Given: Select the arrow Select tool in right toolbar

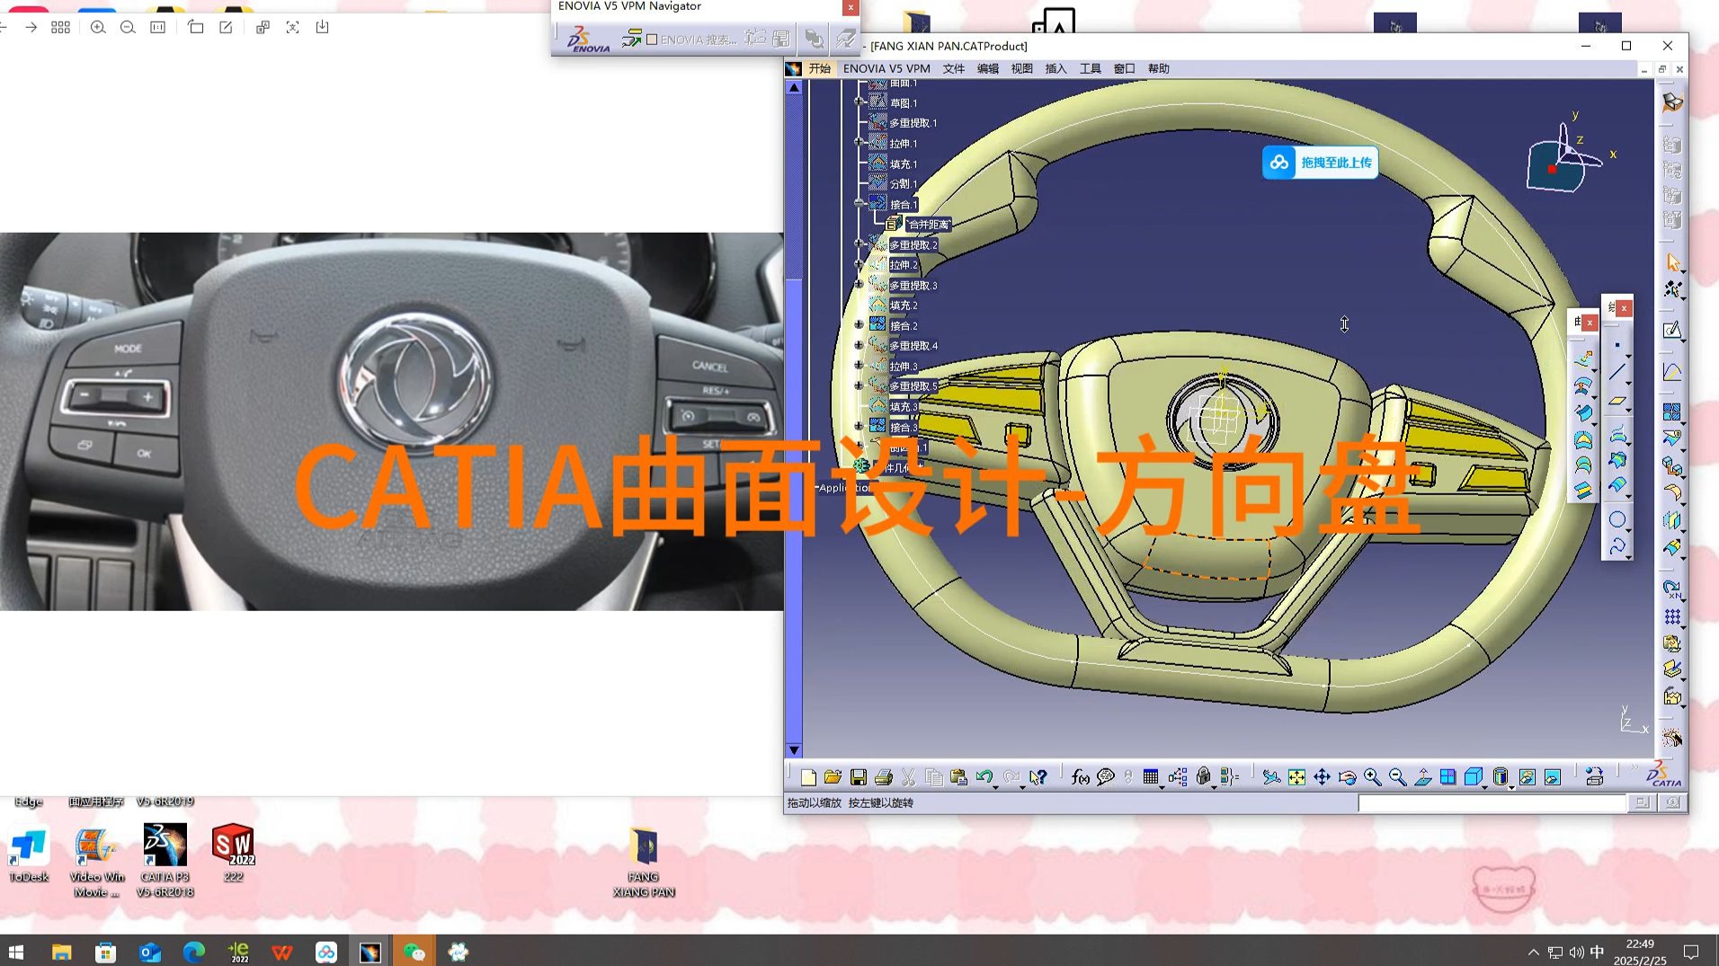Looking at the screenshot, I should (x=1672, y=262).
